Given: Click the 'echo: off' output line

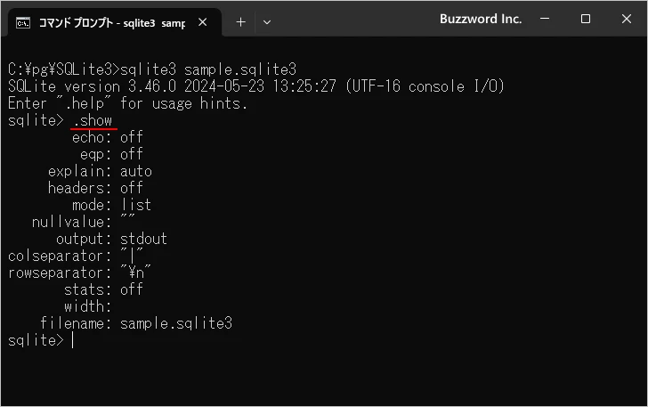Looking at the screenshot, I should pyautogui.click(x=107, y=137).
